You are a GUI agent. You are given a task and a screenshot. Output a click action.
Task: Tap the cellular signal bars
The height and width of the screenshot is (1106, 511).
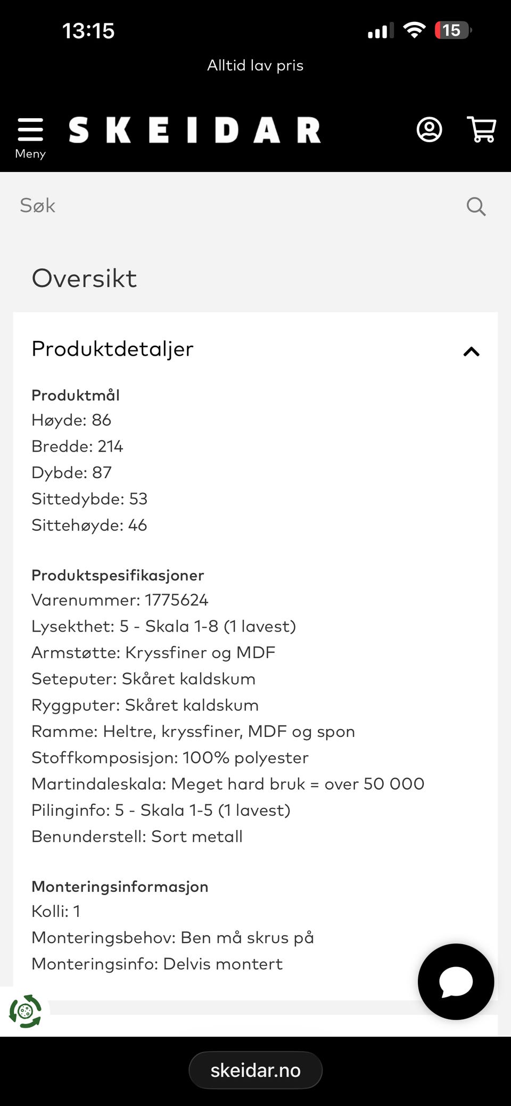381,31
